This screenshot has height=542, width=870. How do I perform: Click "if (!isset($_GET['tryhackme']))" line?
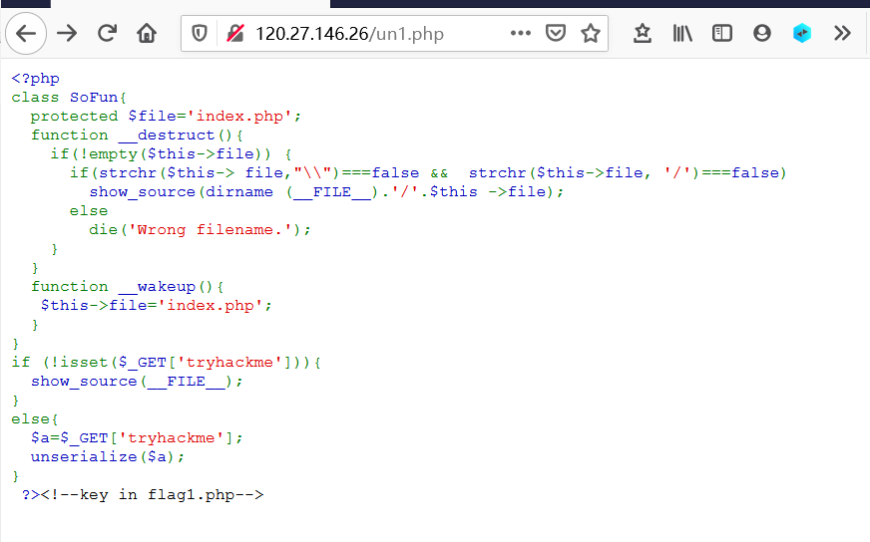click(167, 363)
